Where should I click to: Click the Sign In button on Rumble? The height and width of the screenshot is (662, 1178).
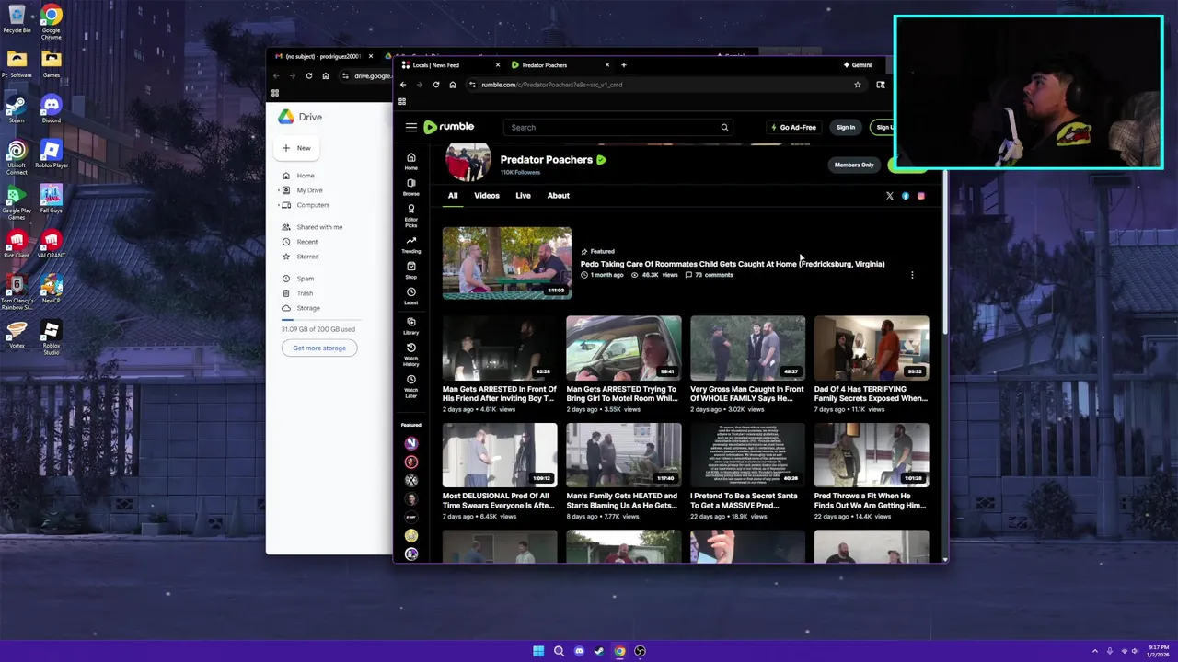tap(846, 128)
